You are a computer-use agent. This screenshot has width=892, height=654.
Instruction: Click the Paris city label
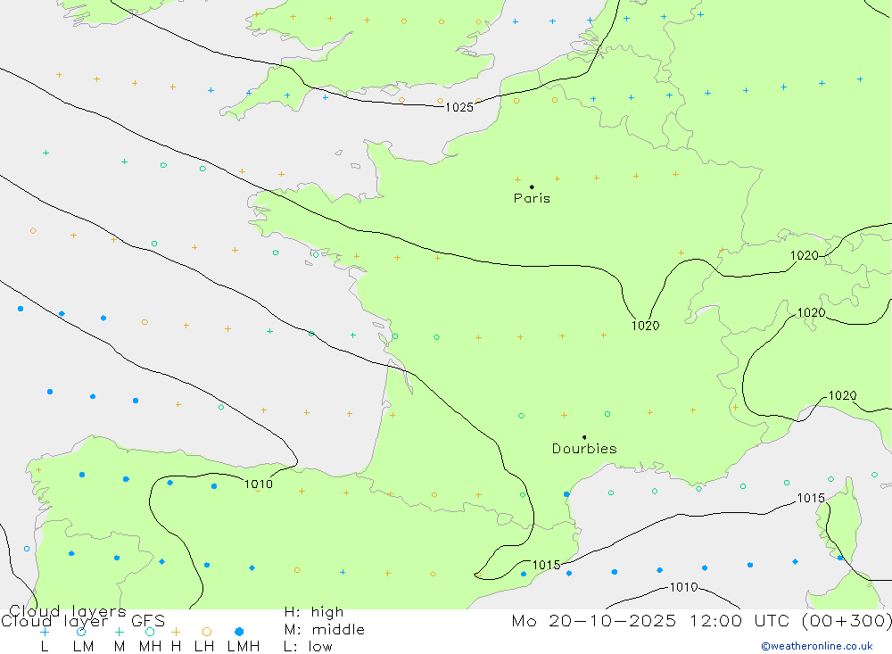532,198
